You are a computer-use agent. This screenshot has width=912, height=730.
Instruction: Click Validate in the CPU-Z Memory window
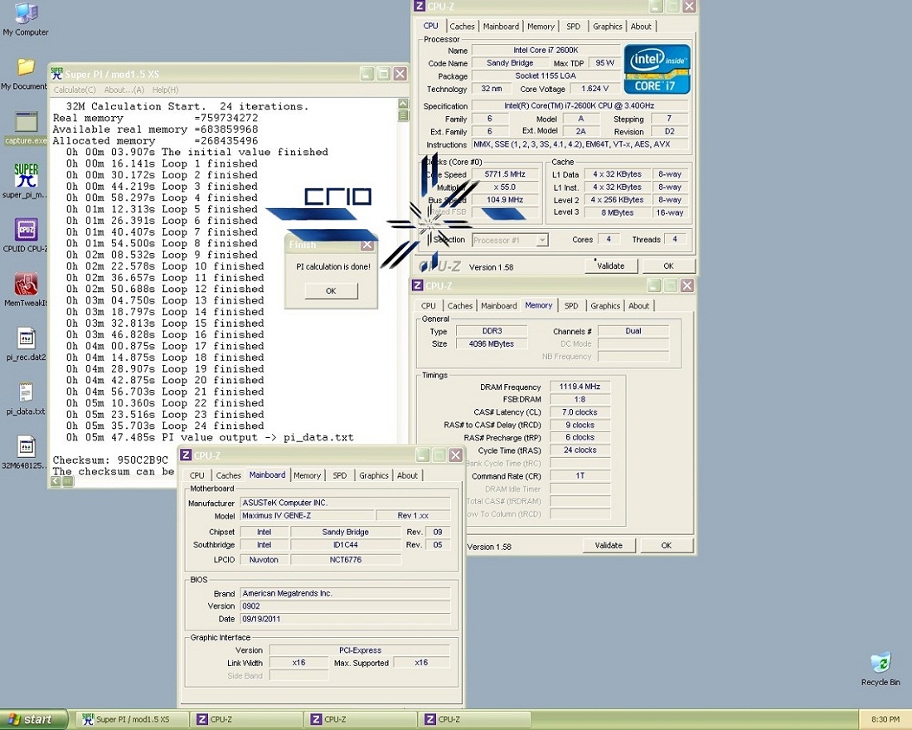[x=609, y=545]
